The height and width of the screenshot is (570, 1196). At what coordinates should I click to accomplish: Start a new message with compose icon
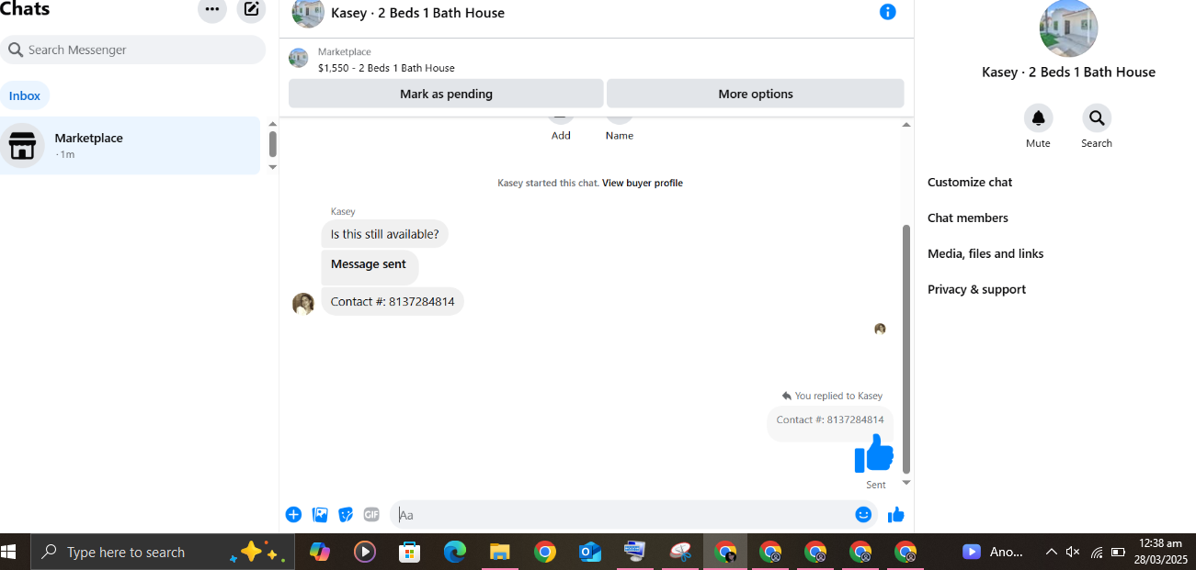pos(251,9)
